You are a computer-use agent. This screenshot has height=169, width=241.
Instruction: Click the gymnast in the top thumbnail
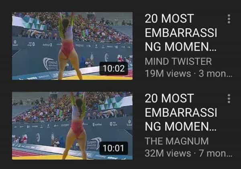69,46
